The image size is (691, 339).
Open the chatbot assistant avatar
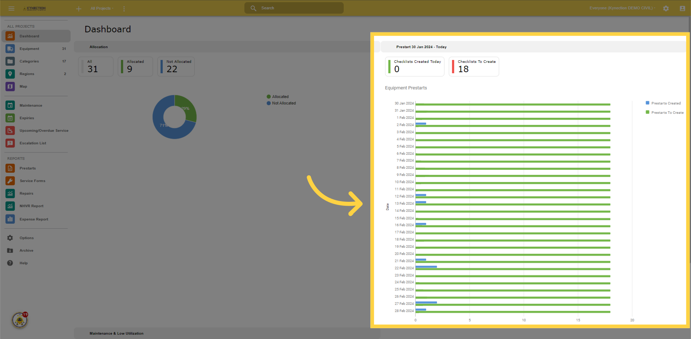(19, 320)
